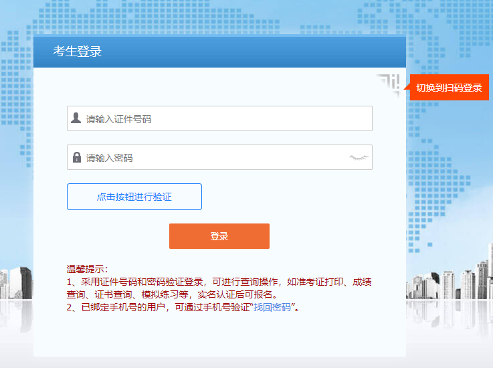Click the 温馨提示 heading text
This screenshot has height=368, width=493.
87,269
